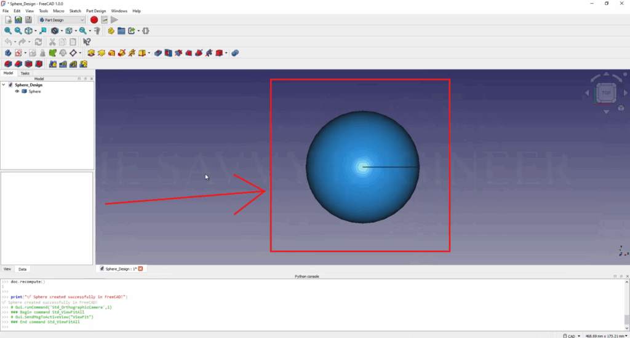Viewport: 630px width, 338px height.
Task: Click the Pad tool icon
Action: tap(90, 53)
